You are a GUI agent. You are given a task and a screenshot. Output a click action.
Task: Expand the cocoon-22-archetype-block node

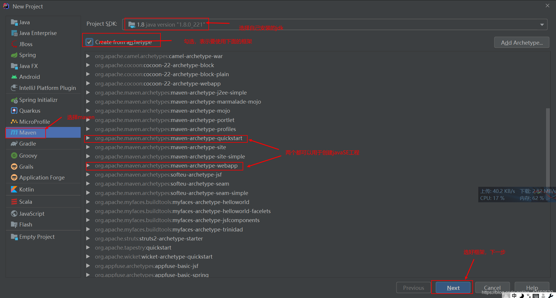(x=88, y=65)
